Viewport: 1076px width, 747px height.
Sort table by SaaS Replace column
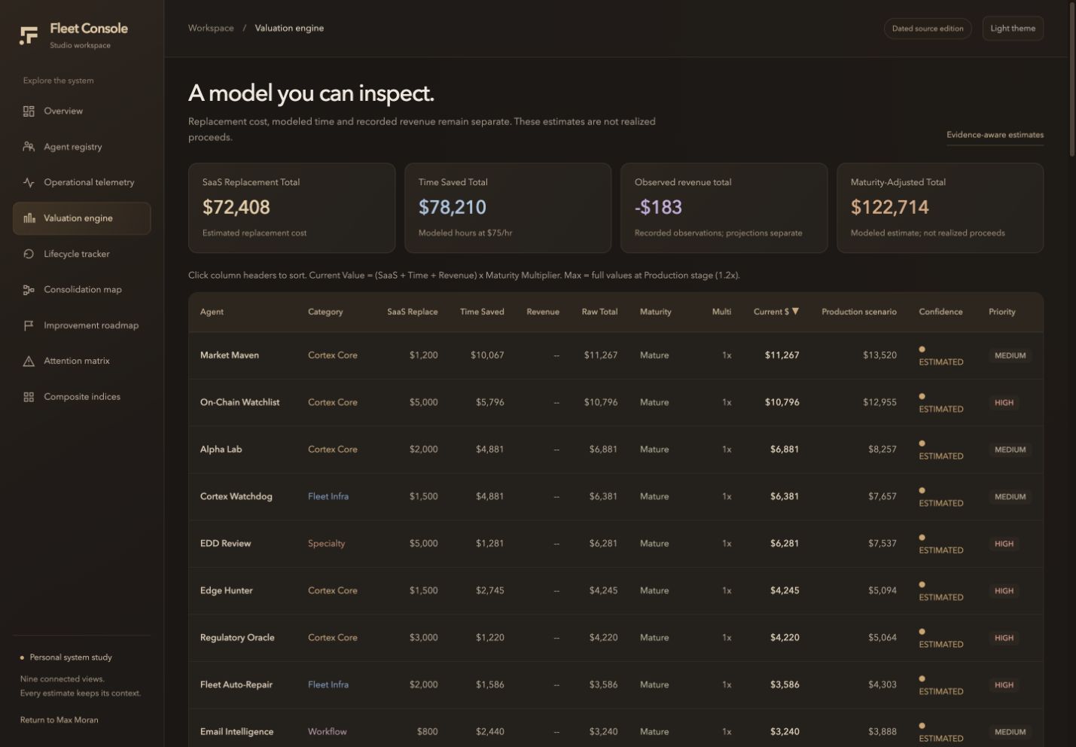click(412, 312)
